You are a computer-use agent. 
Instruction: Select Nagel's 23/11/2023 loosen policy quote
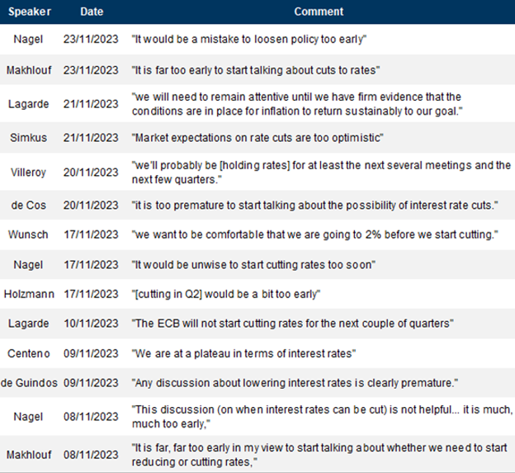(x=249, y=40)
